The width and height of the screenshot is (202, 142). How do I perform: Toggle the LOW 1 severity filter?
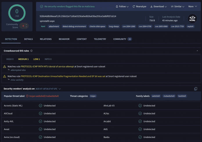(x=37, y=59)
